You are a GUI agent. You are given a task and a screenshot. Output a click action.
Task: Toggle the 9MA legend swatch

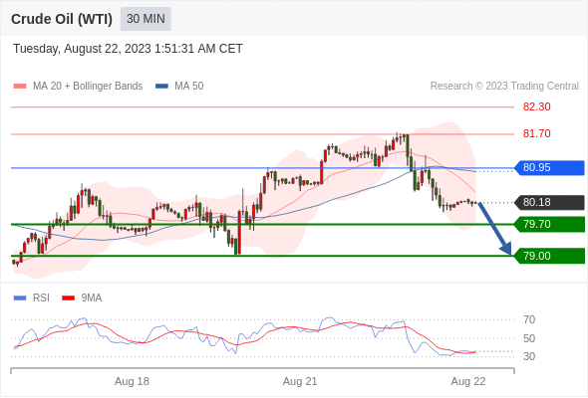click(68, 298)
